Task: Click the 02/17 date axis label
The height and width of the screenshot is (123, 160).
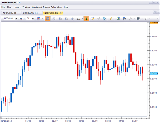Action: 55,121
